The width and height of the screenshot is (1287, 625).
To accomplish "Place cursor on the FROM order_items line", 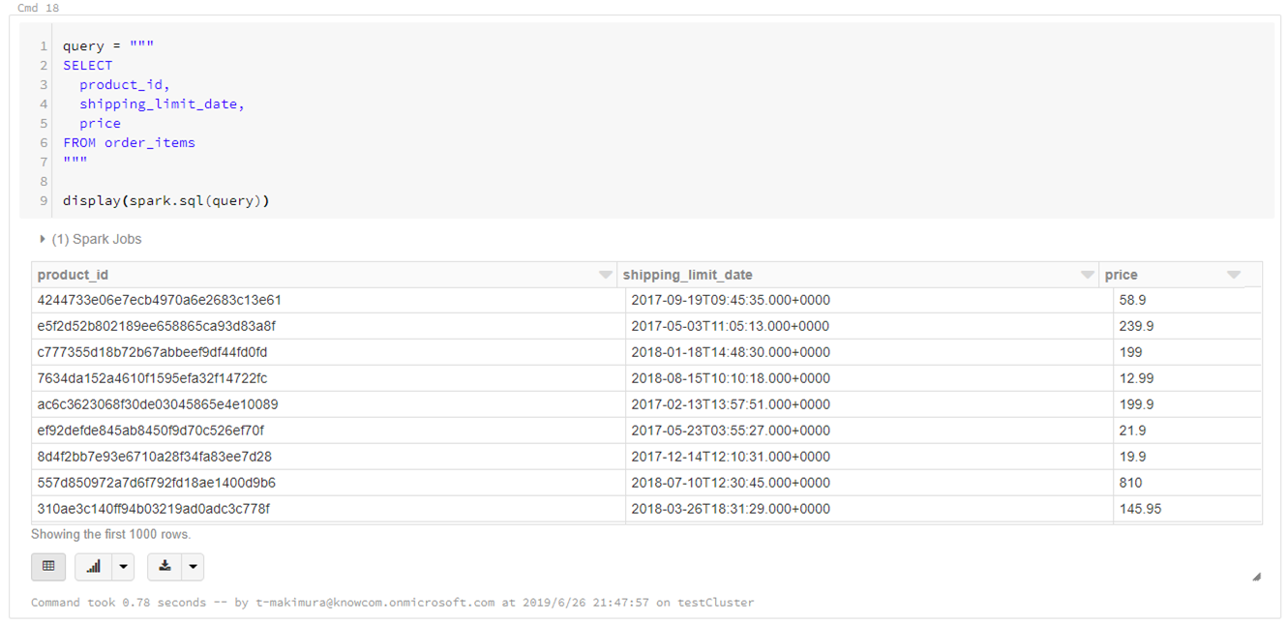I will point(130,142).
